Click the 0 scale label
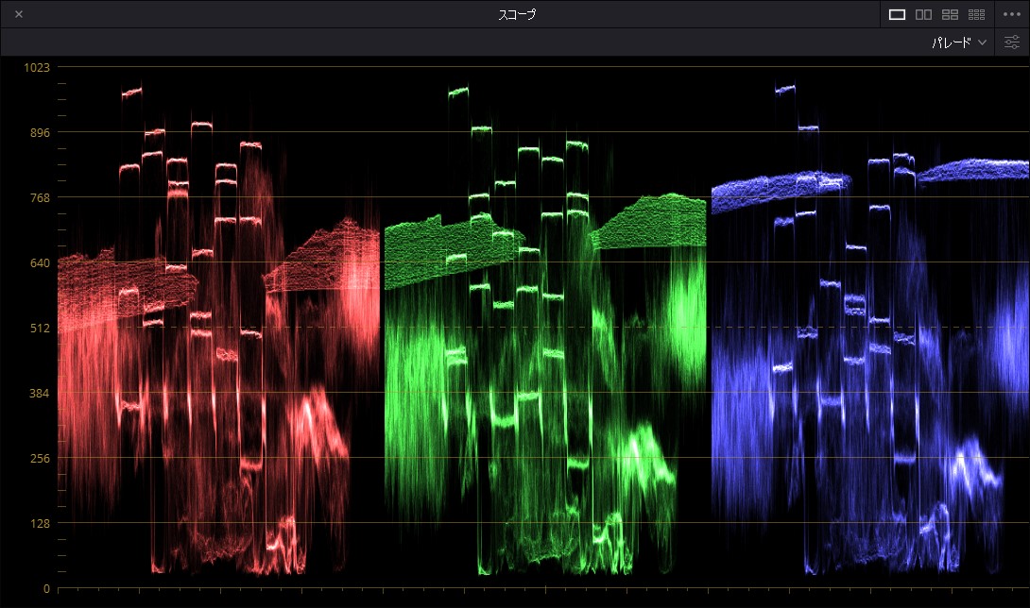 pos(46,589)
